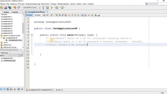This screenshot has height=94, width=167.
Task: Shift line right in the editor toolbar
Action: tap(85, 15)
